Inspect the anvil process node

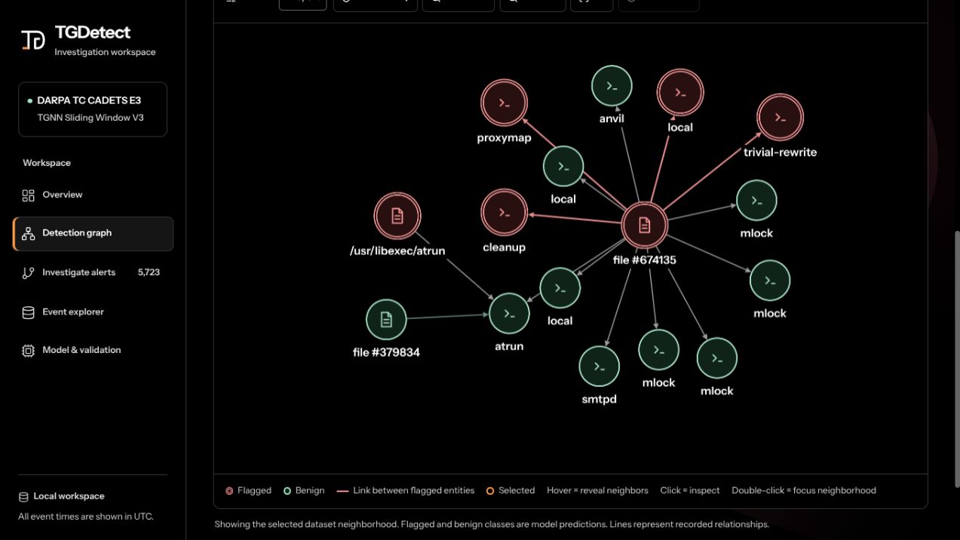pyautogui.click(x=612, y=86)
